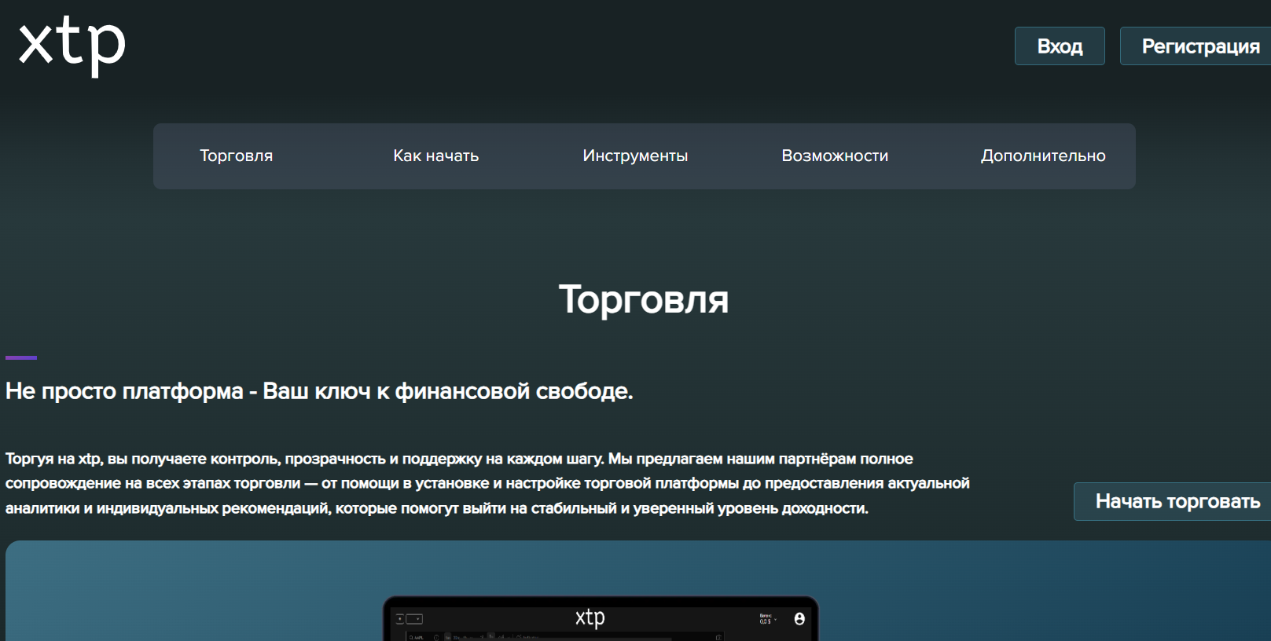Click the purple accent line above subheading
The width and height of the screenshot is (1271, 641).
tap(21, 357)
